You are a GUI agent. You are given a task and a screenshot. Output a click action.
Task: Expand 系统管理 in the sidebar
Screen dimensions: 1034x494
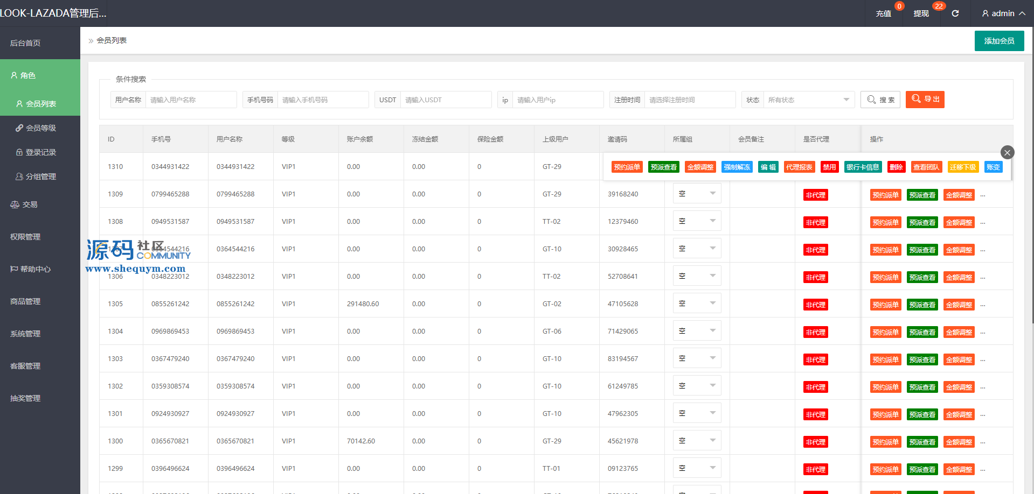pos(40,334)
